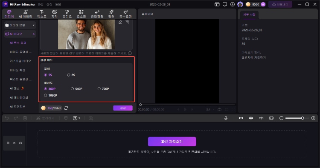Click the 파일 가져오기 import files button

(x=172, y=142)
